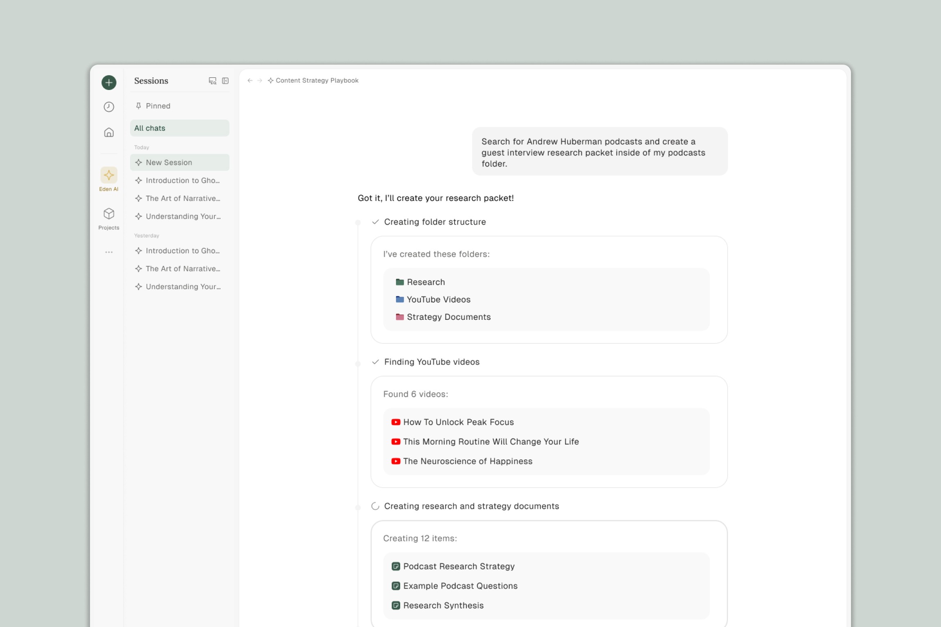Navigate back with the left arrow
This screenshot has width=941, height=627.
point(250,81)
